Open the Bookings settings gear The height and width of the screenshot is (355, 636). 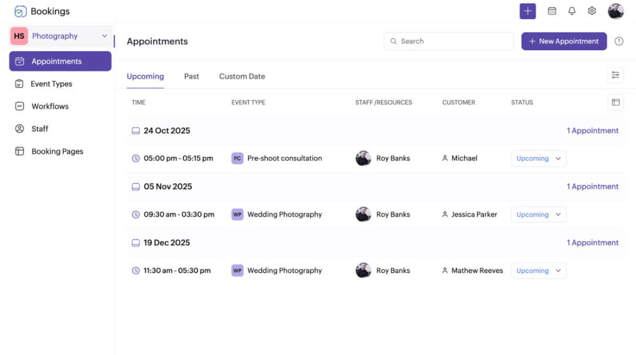click(591, 11)
